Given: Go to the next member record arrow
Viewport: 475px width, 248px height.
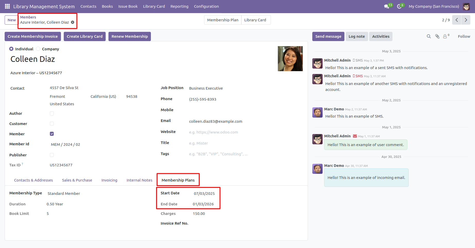Looking at the screenshot, I should coord(466,20).
